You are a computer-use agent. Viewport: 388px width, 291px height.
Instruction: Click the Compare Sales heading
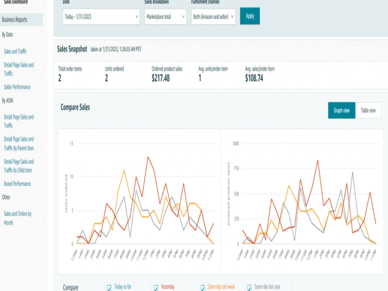75,107
